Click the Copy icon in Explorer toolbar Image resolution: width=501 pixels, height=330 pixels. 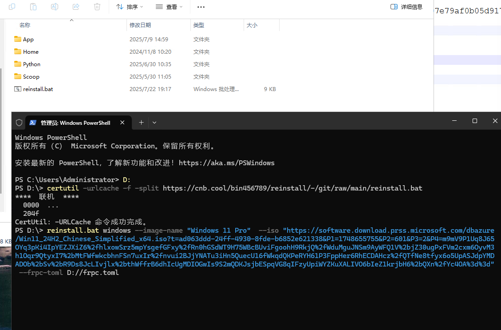click(x=12, y=7)
